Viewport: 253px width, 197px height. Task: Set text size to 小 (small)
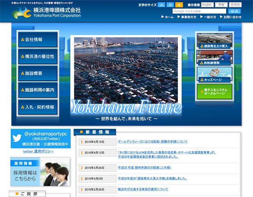[x=179, y=5]
